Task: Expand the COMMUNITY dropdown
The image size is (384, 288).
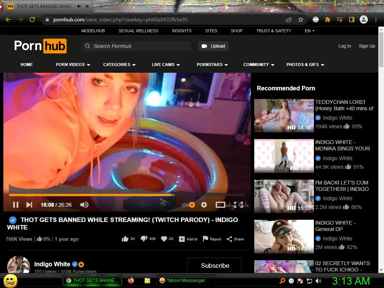Action: 259,64
